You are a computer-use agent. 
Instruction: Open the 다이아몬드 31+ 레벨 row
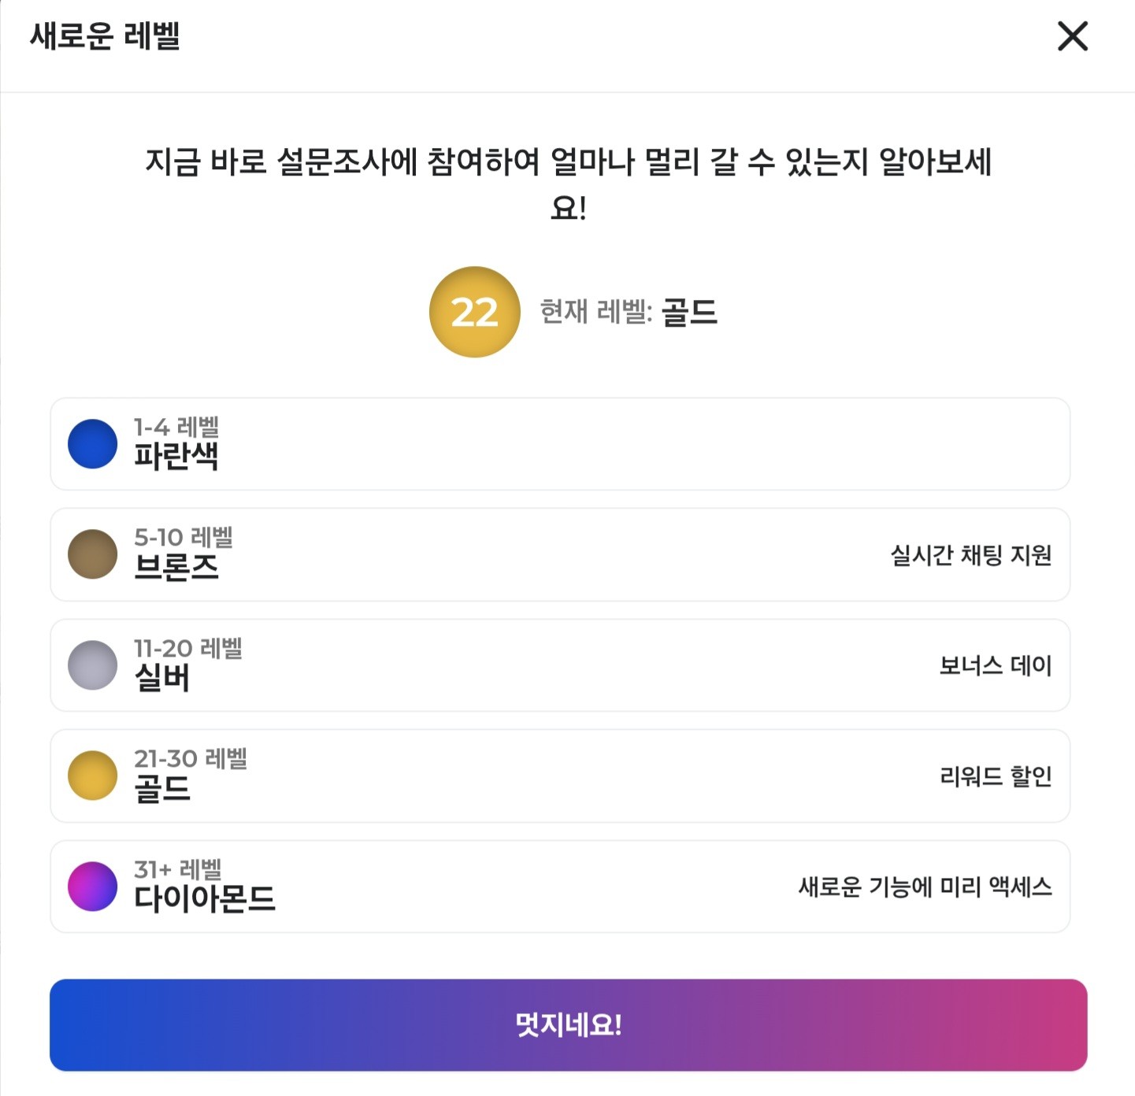[561, 887]
